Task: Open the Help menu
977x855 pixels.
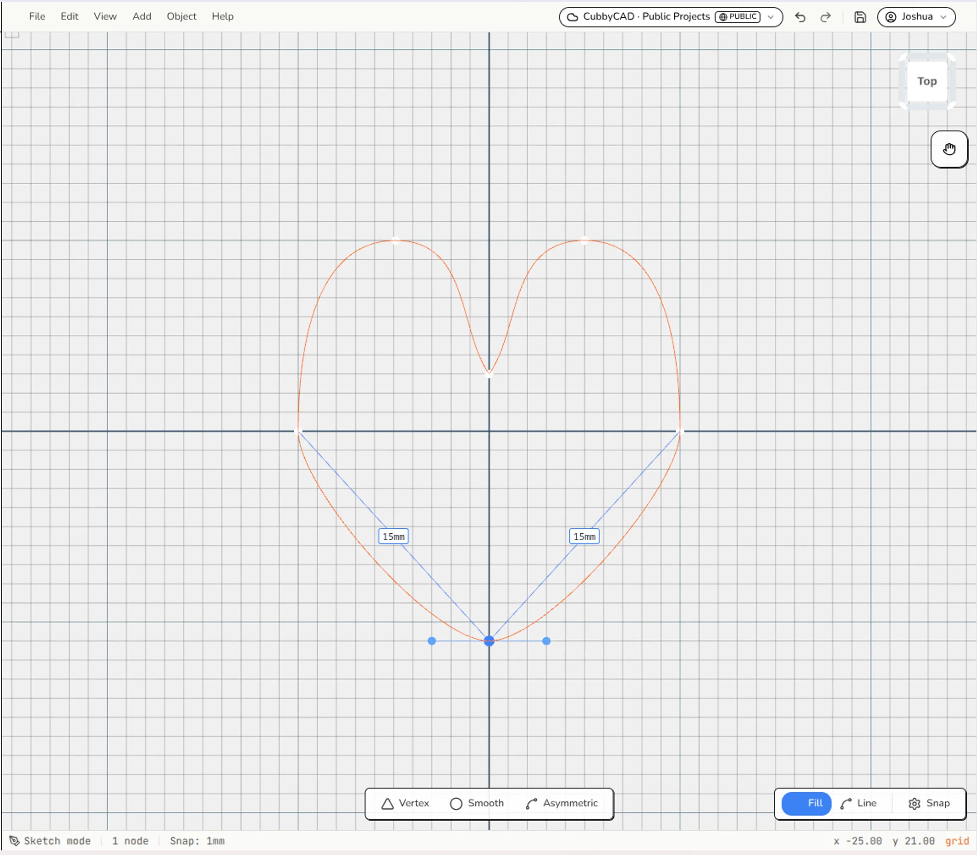Action: pos(223,16)
